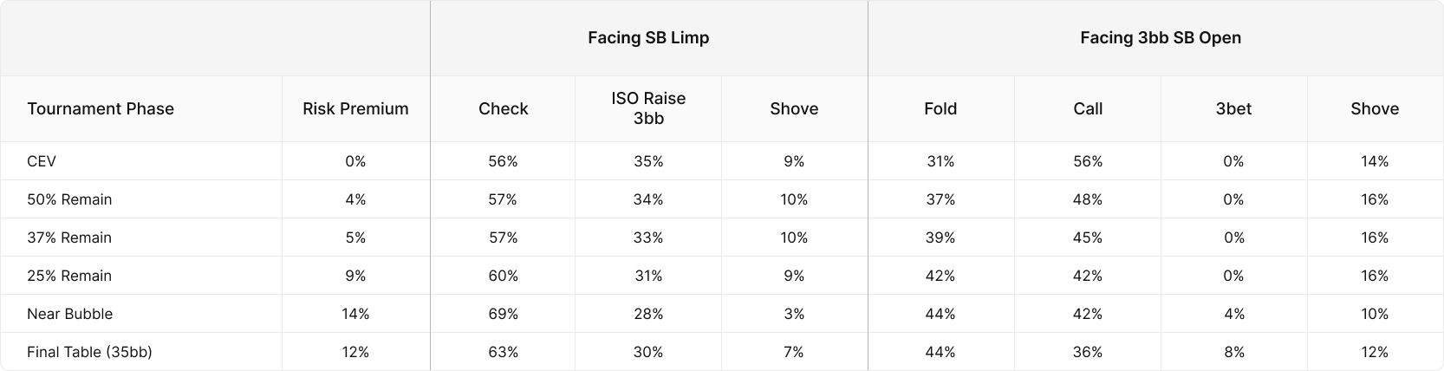Click the 50% Remain row label
This screenshot has width=1444, height=371.
pyautogui.click(x=69, y=199)
